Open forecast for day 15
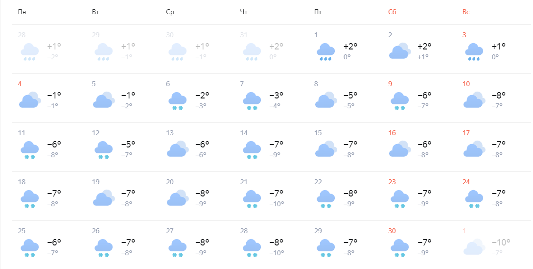Screen dimensions: 533x269 click(346, 147)
